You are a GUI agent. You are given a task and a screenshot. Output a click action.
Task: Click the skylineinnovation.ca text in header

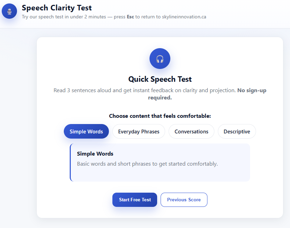click(x=184, y=17)
